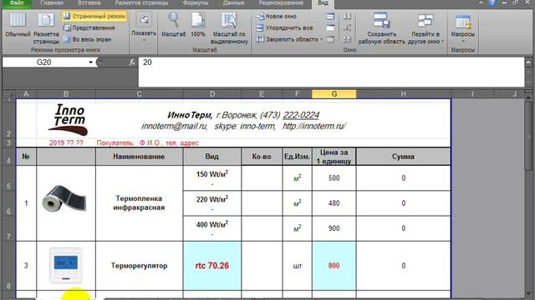
Task: Select the View (Вид) tab
Action: coord(323,3)
